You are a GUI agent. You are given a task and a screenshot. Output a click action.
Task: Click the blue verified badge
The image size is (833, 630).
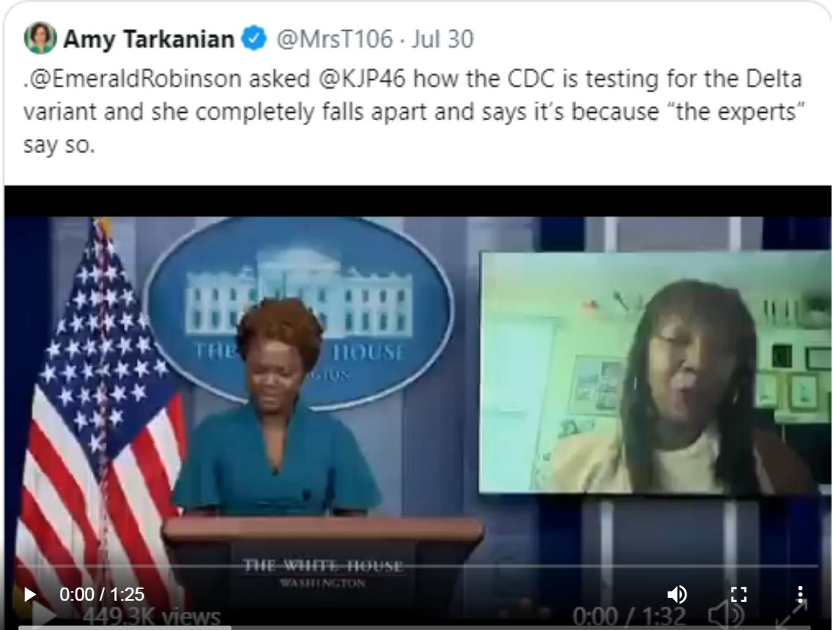(254, 39)
